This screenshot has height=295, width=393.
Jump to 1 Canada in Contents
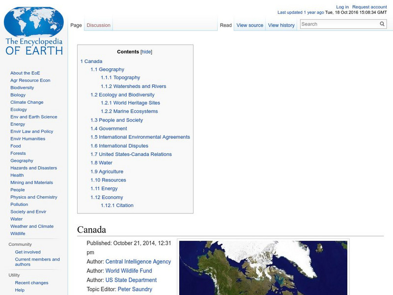(x=91, y=61)
